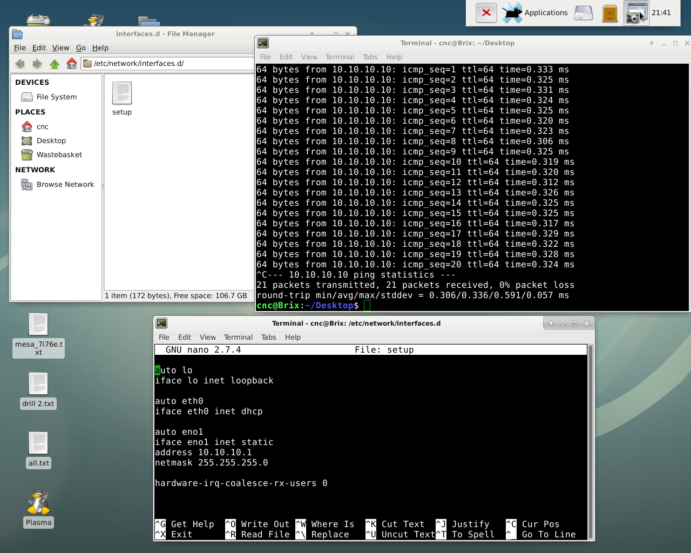Click the Forward arrow in File Manager
The width and height of the screenshot is (691, 553).
37,64
